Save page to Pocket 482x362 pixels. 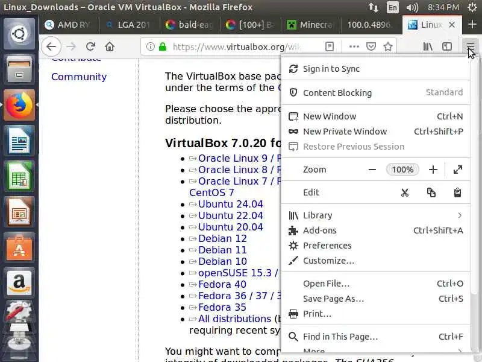[x=371, y=46]
